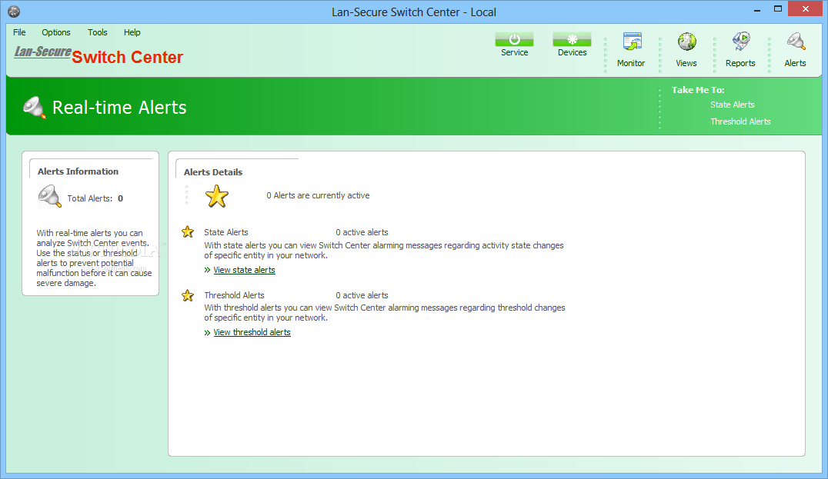Screen dimensions: 828x479
Task: Click the Devices label in toolbar
Action: pos(572,52)
